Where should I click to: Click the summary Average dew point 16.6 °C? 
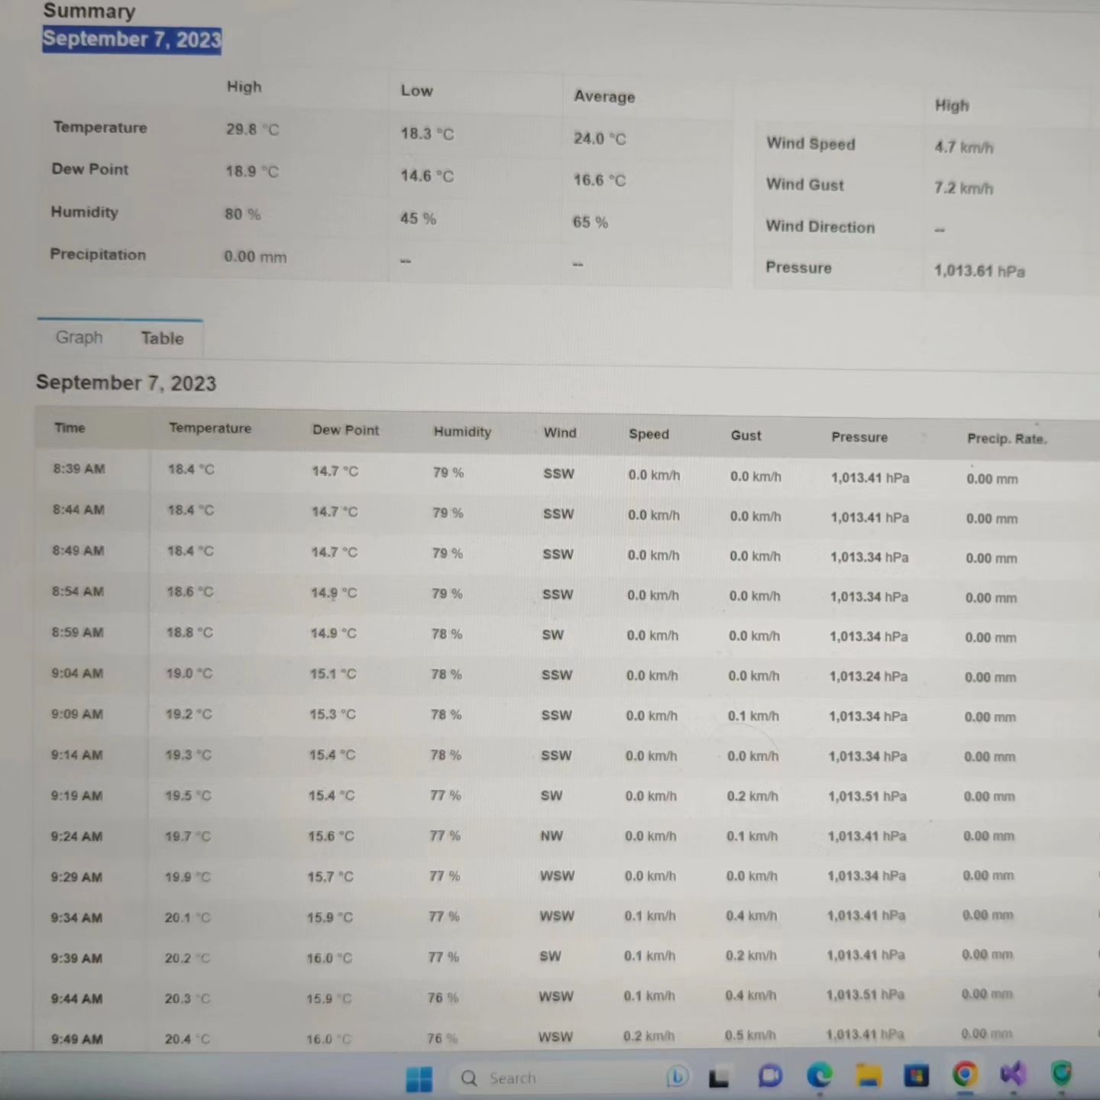[x=600, y=180]
